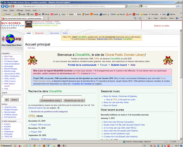Open the Valkyrie bookmark
Viewport: 183px width, 147px height.
point(171,14)
